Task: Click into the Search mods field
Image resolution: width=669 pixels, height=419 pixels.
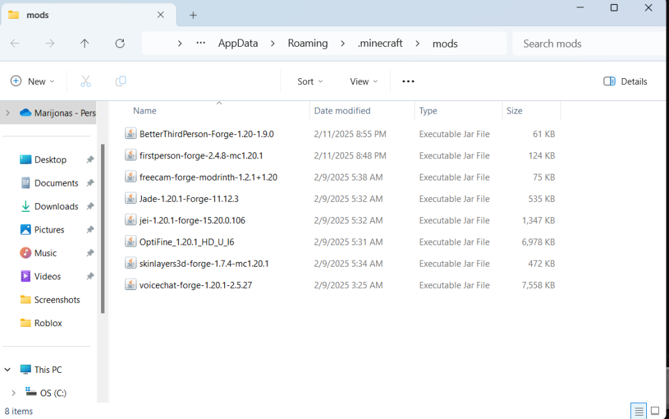Action: pyautogui.click(x=589, y=43)
